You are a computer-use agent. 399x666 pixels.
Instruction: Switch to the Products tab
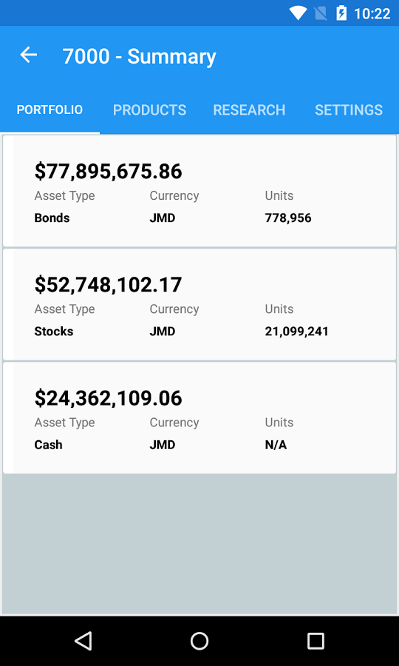click(150, 110)
